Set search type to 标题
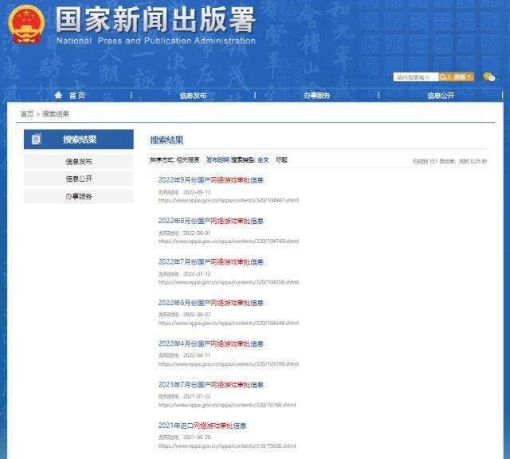Image resolution: width=510 pixels, height=459 pixels. (x=281, y=159)
